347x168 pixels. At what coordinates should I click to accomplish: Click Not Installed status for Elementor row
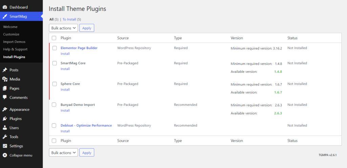297,48
